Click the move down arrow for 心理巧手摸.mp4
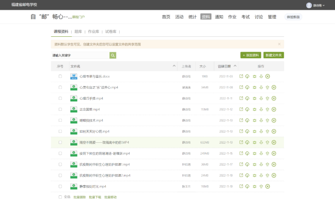Viewport: 335px width, 224px height. click(261, 98)
